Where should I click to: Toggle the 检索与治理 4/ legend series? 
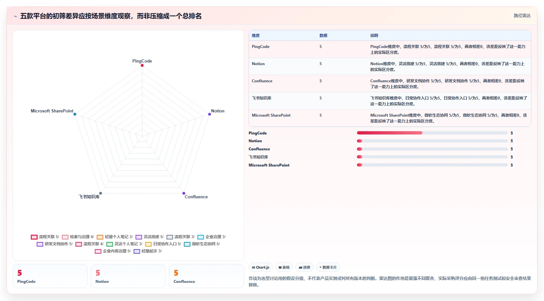pos(78,237)
